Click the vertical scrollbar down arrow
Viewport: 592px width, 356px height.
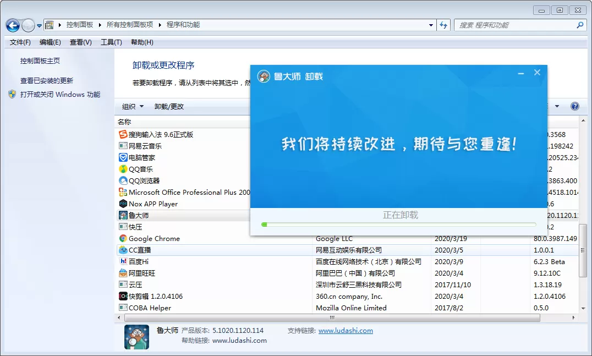pos(583,309)
